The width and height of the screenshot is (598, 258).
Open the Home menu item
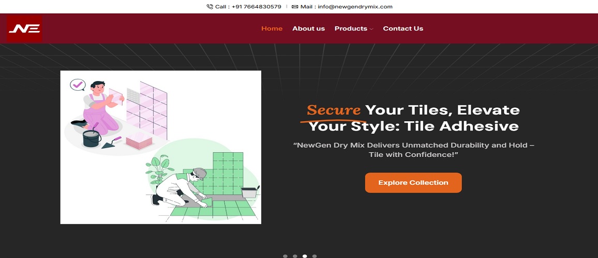click(272, 28)
